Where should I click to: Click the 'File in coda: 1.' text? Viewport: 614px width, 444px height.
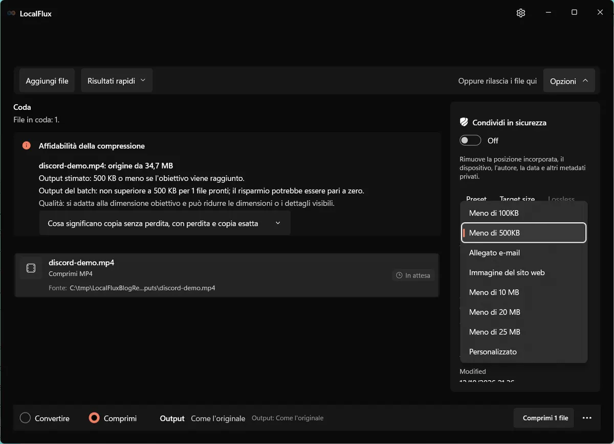[36, 120]
